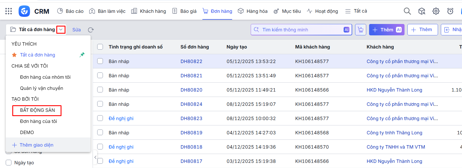Click the shopping cart add icon button
Viewport: 462px width, 168px height.
point(361,30)
